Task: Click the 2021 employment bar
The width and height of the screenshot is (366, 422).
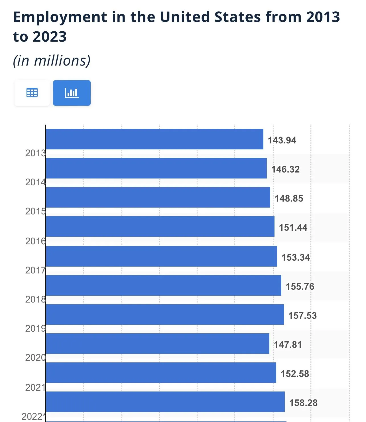Action: coord(161,373)
